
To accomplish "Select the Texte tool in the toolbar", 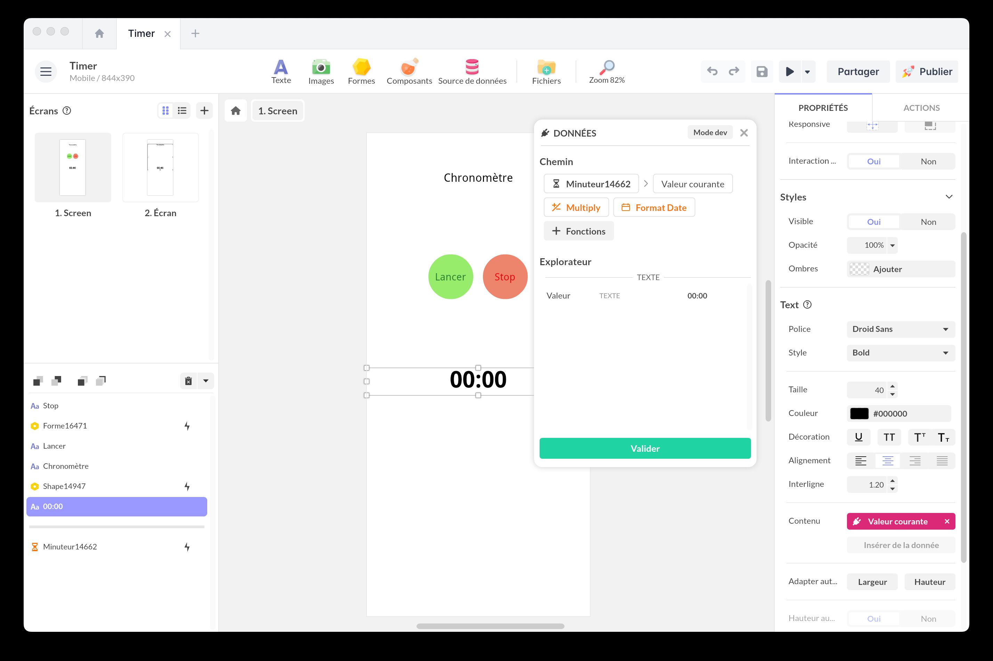I will (x=281, y=71).
